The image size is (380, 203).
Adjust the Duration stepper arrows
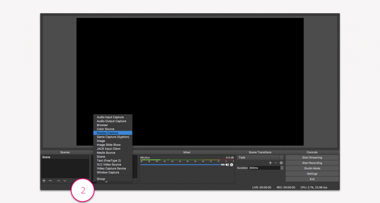(x=282, y=168)
